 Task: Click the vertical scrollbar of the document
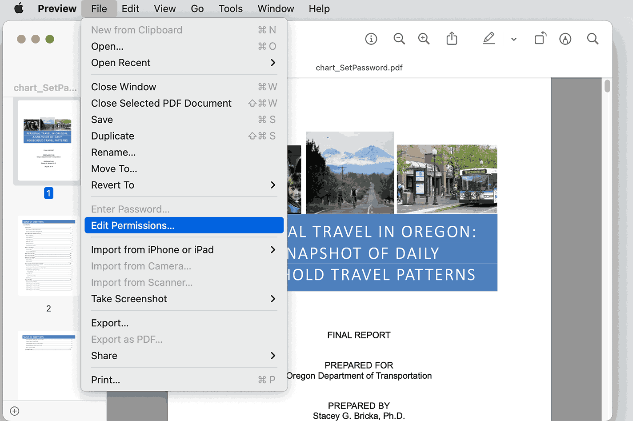pos(607,86)
